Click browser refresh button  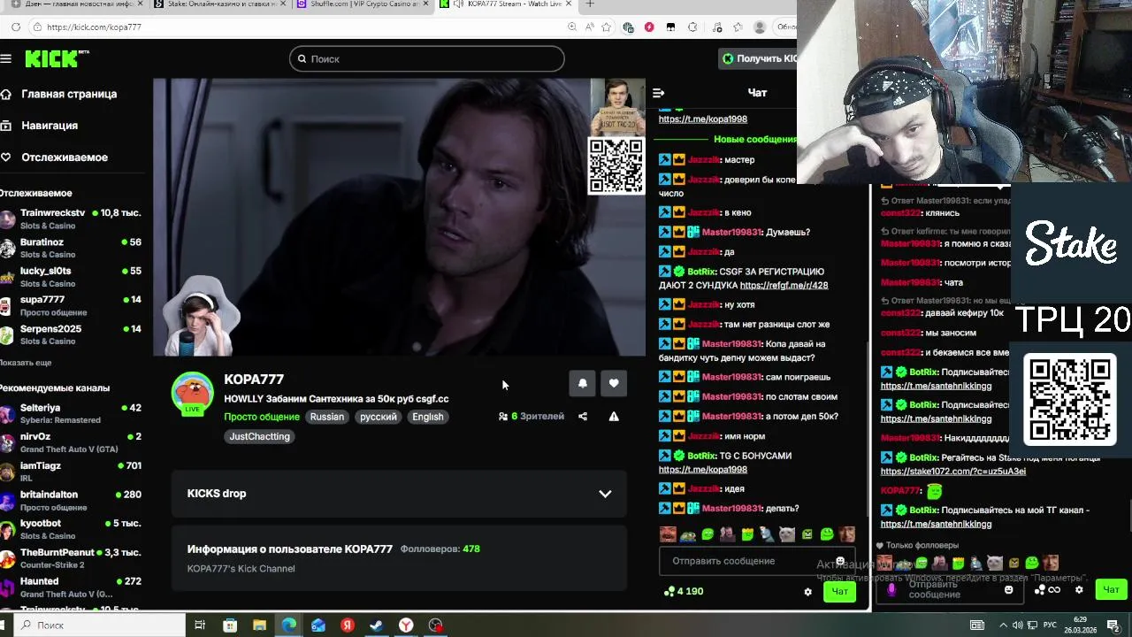point(16,27)
